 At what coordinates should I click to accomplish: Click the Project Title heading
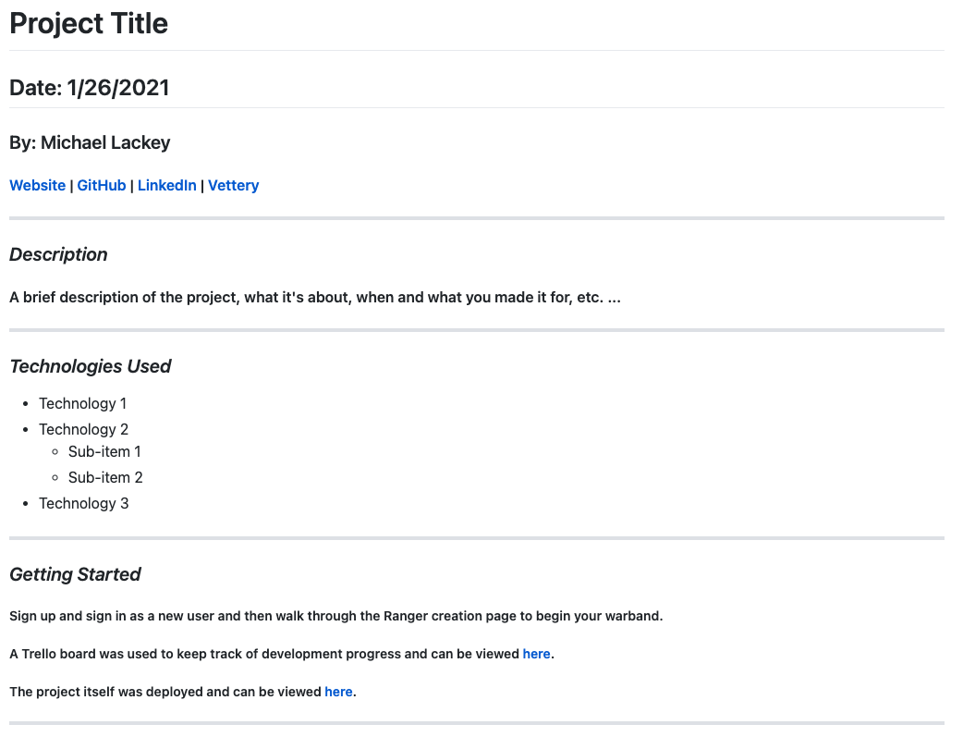pyautogui.click(x=89, y=23)
